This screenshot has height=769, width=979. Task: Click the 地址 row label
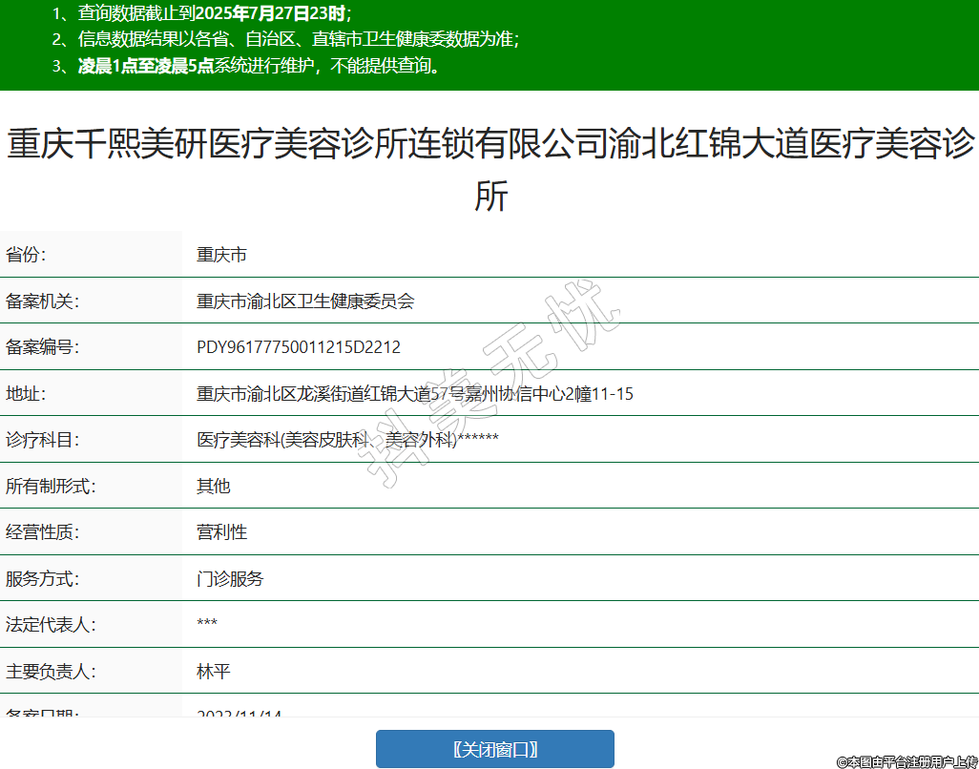(26, 394)
